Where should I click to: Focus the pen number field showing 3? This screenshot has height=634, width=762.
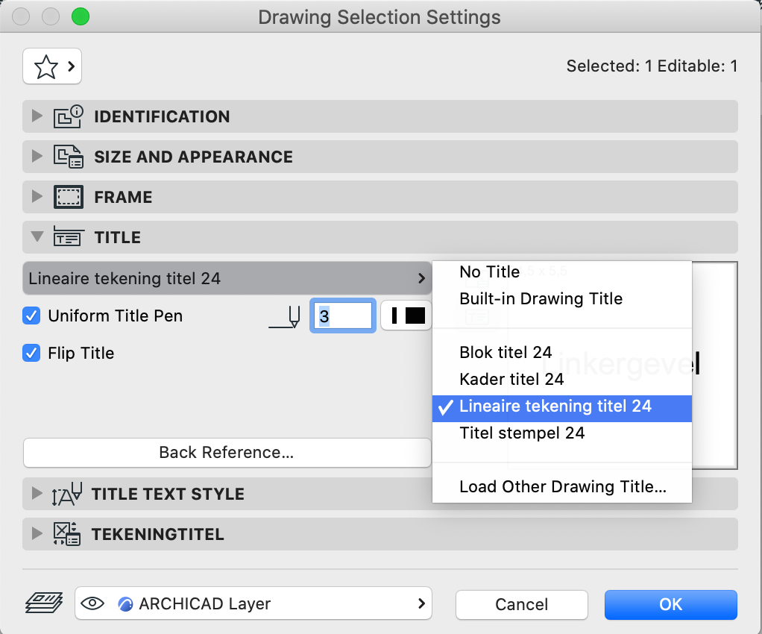pos(343,316)
